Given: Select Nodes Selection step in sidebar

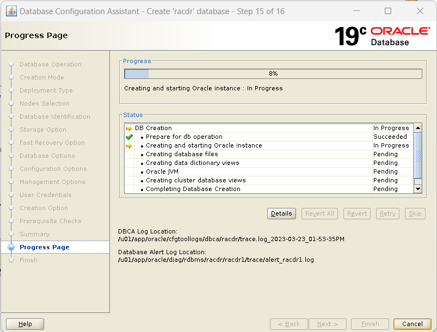Looking at the screenshot, I should point(45,103).
